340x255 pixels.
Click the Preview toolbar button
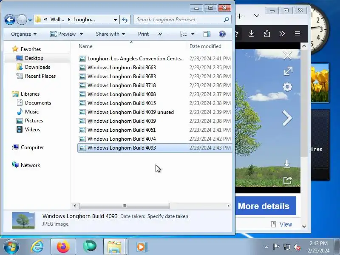pos(63,34)
